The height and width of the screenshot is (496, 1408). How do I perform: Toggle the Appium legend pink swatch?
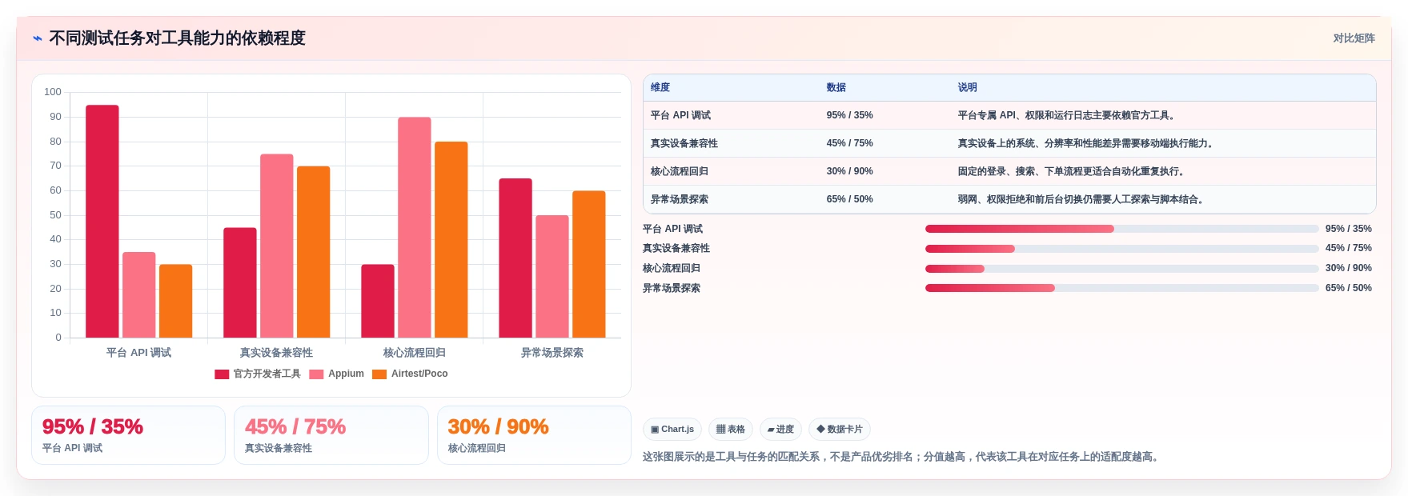pos(316,374)
